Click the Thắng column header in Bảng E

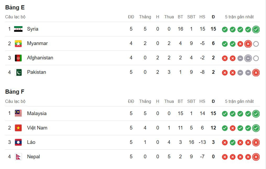coord(145,17)
